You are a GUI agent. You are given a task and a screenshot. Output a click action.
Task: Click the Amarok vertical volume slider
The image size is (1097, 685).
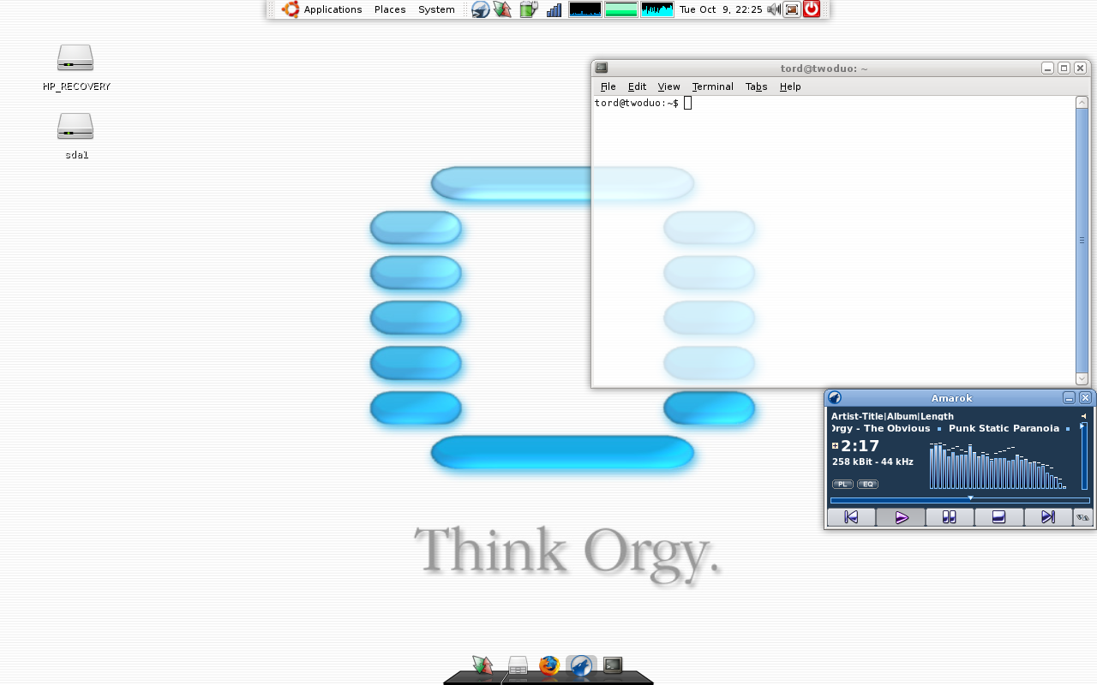pyautogui.click(x=1083, y=456)
